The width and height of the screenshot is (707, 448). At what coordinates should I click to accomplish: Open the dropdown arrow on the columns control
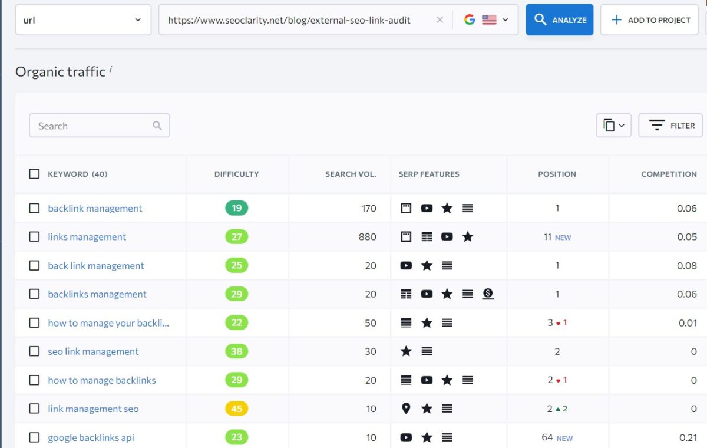pos(623,125)
